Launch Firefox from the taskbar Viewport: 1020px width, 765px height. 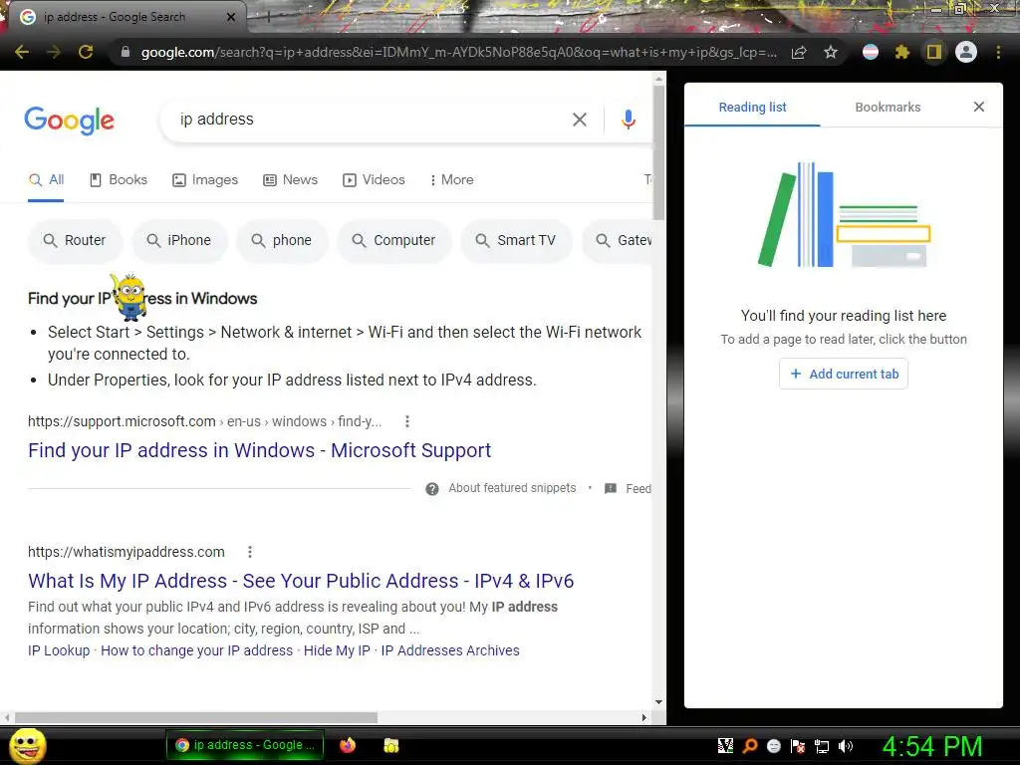(x=348, y=745)
